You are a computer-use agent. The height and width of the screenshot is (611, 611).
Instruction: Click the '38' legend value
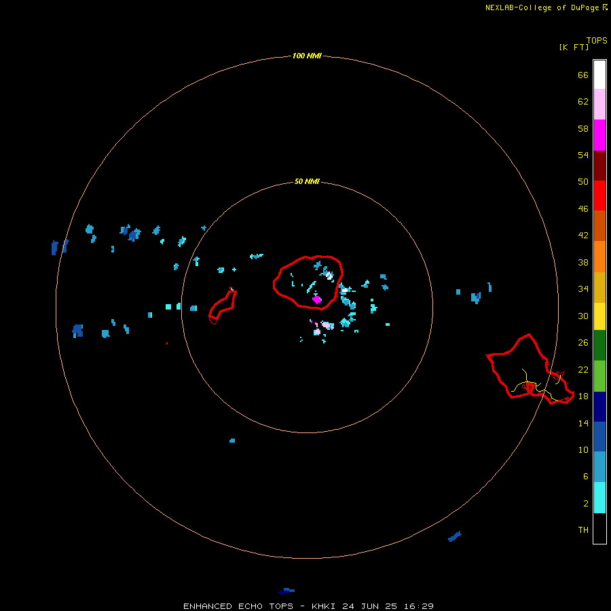(583, 262)
